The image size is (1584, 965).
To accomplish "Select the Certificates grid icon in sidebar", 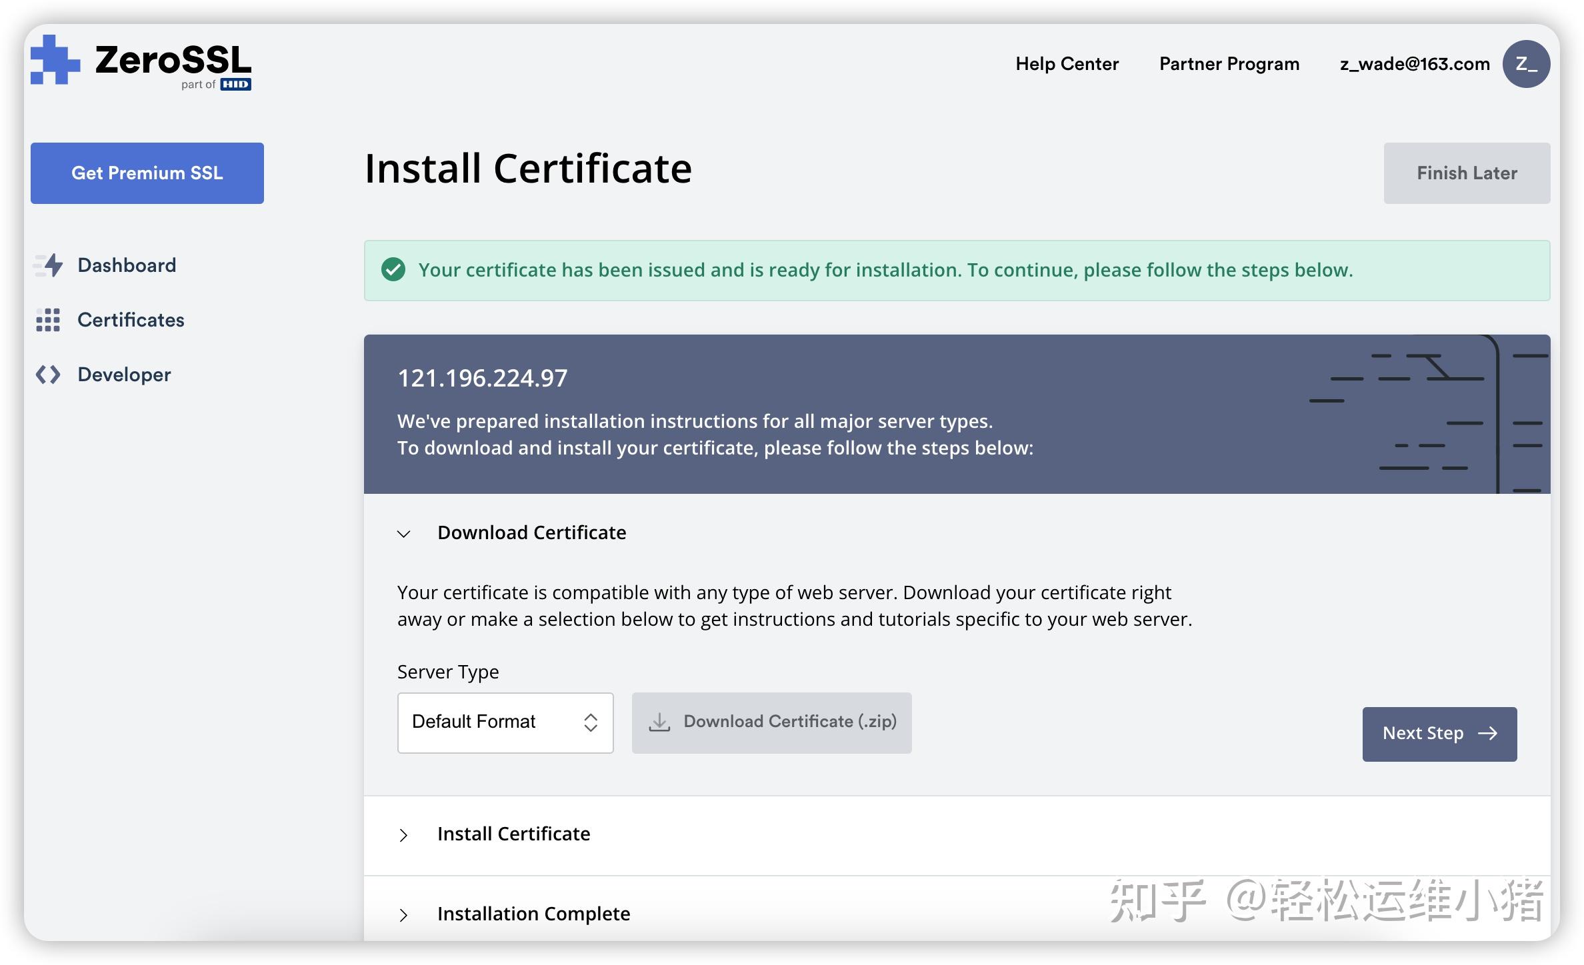I will (47, 320).
